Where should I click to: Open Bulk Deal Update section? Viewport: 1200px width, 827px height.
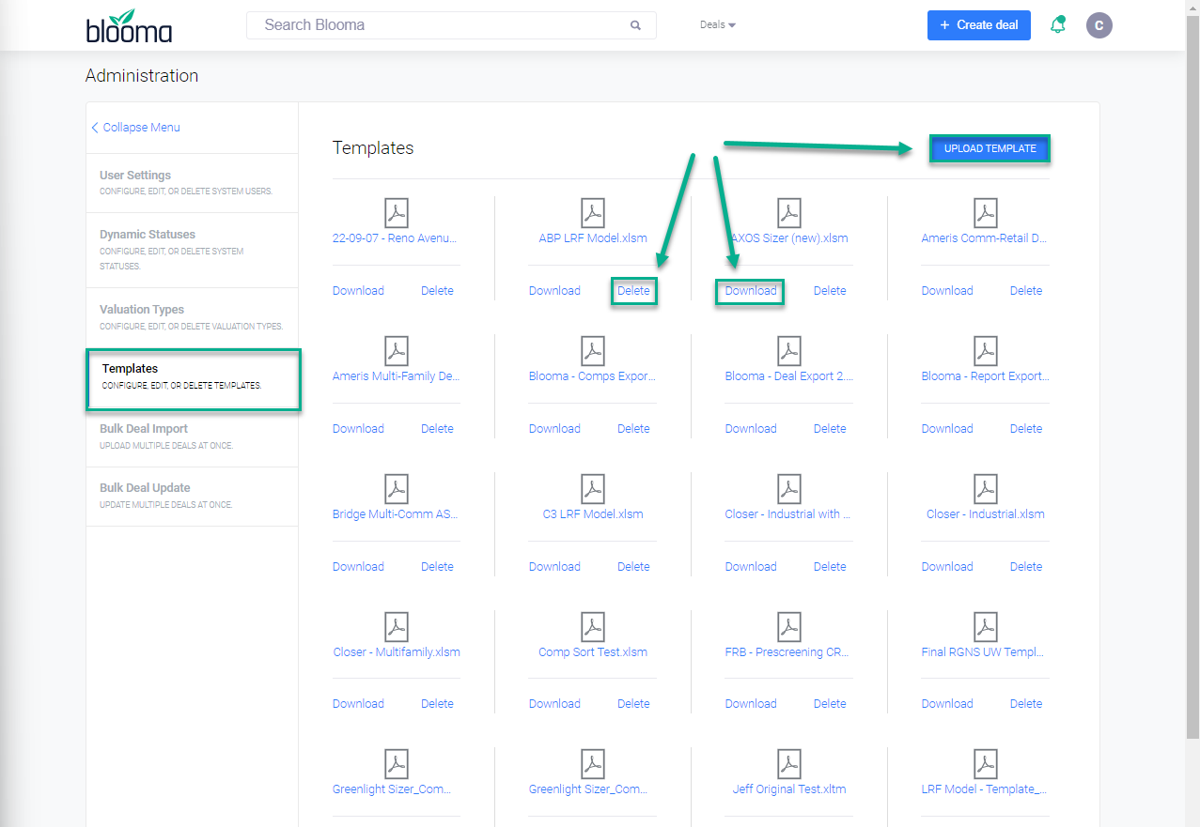192,496
